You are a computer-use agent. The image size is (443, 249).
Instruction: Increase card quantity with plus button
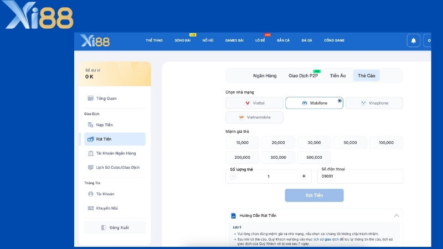point(303,176)
